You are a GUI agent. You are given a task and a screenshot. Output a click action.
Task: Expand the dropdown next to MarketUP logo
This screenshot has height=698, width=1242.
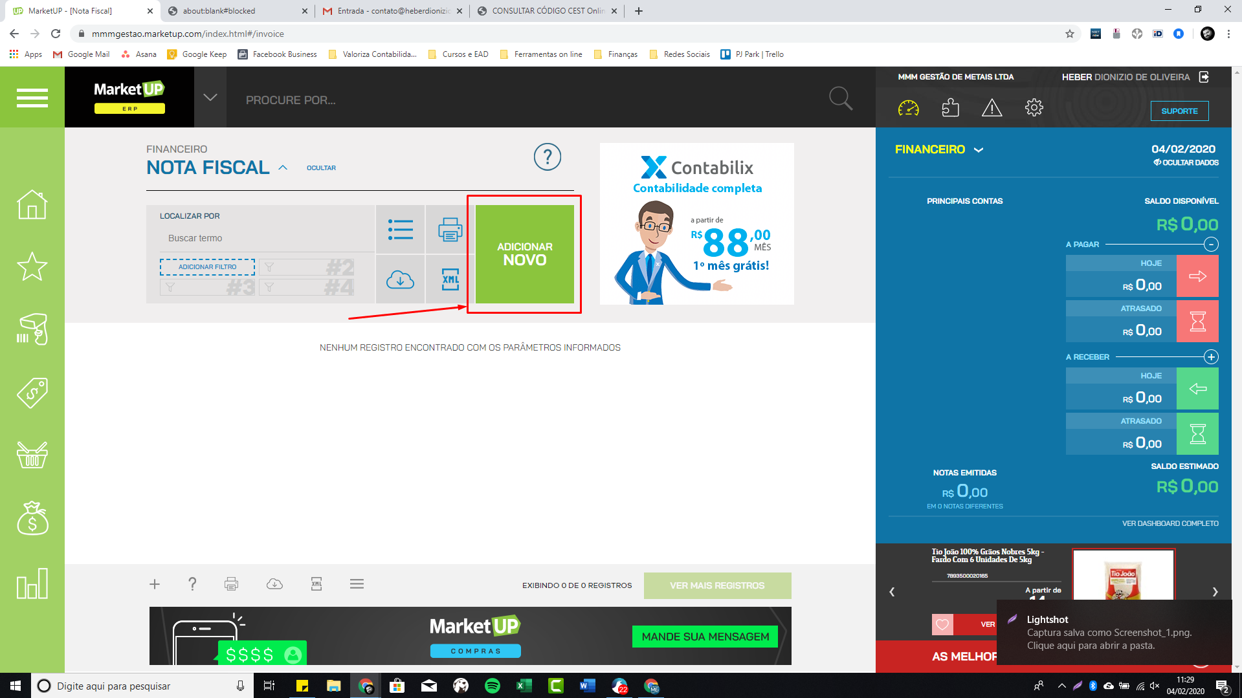210,98
